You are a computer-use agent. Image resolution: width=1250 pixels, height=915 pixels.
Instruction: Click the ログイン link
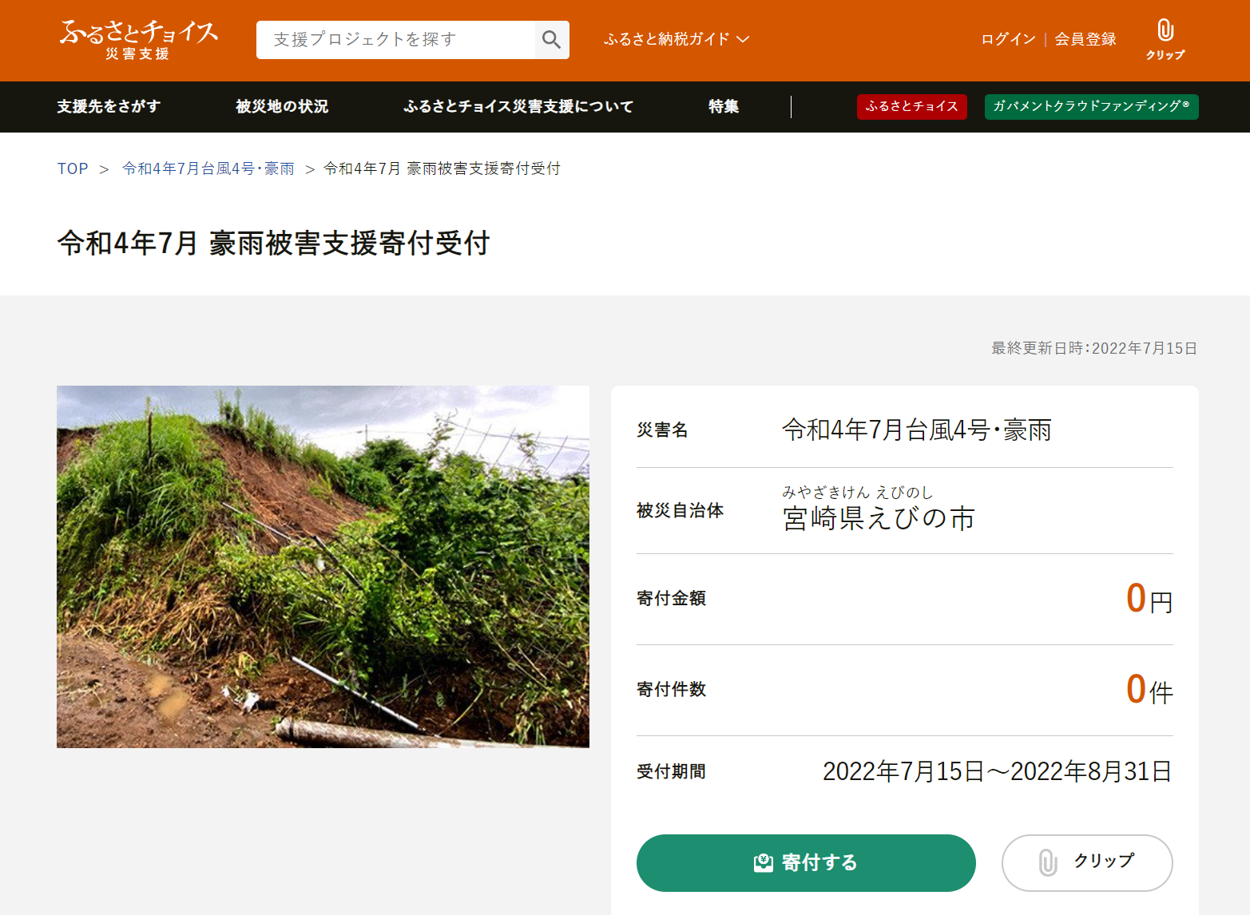[1008, 39]
